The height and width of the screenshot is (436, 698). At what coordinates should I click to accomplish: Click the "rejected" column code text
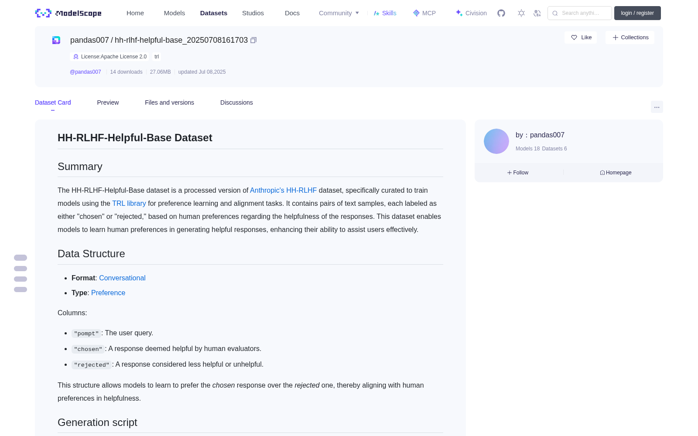pyautogui.click(x=92, y=365)
